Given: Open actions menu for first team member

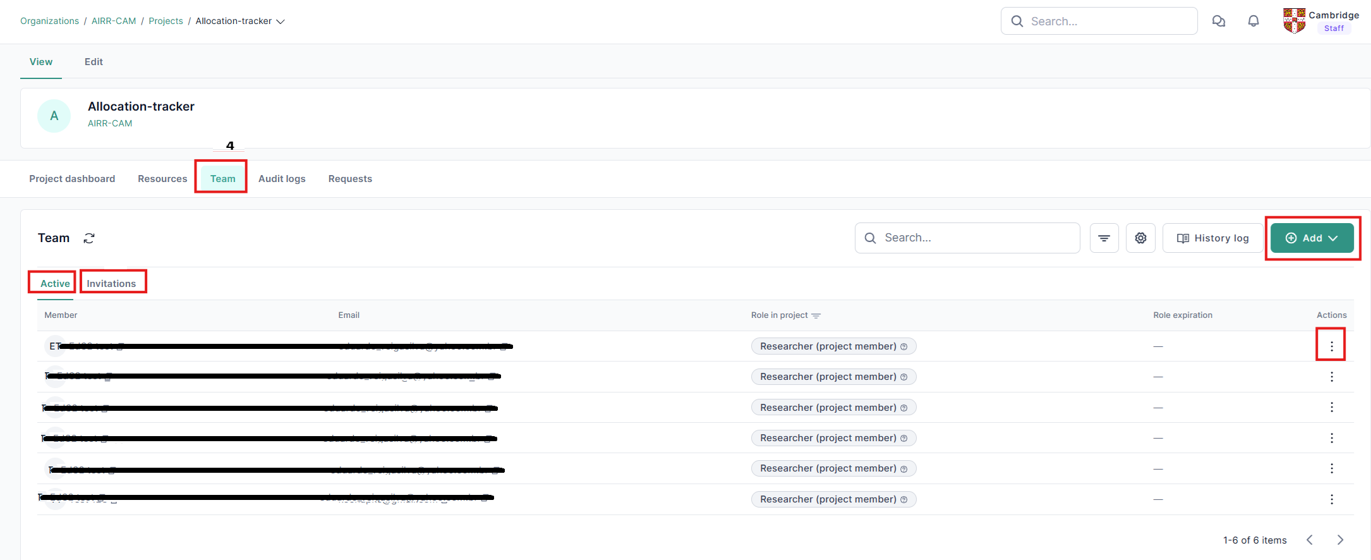Looking at the screenshot, I should 1331,346.
